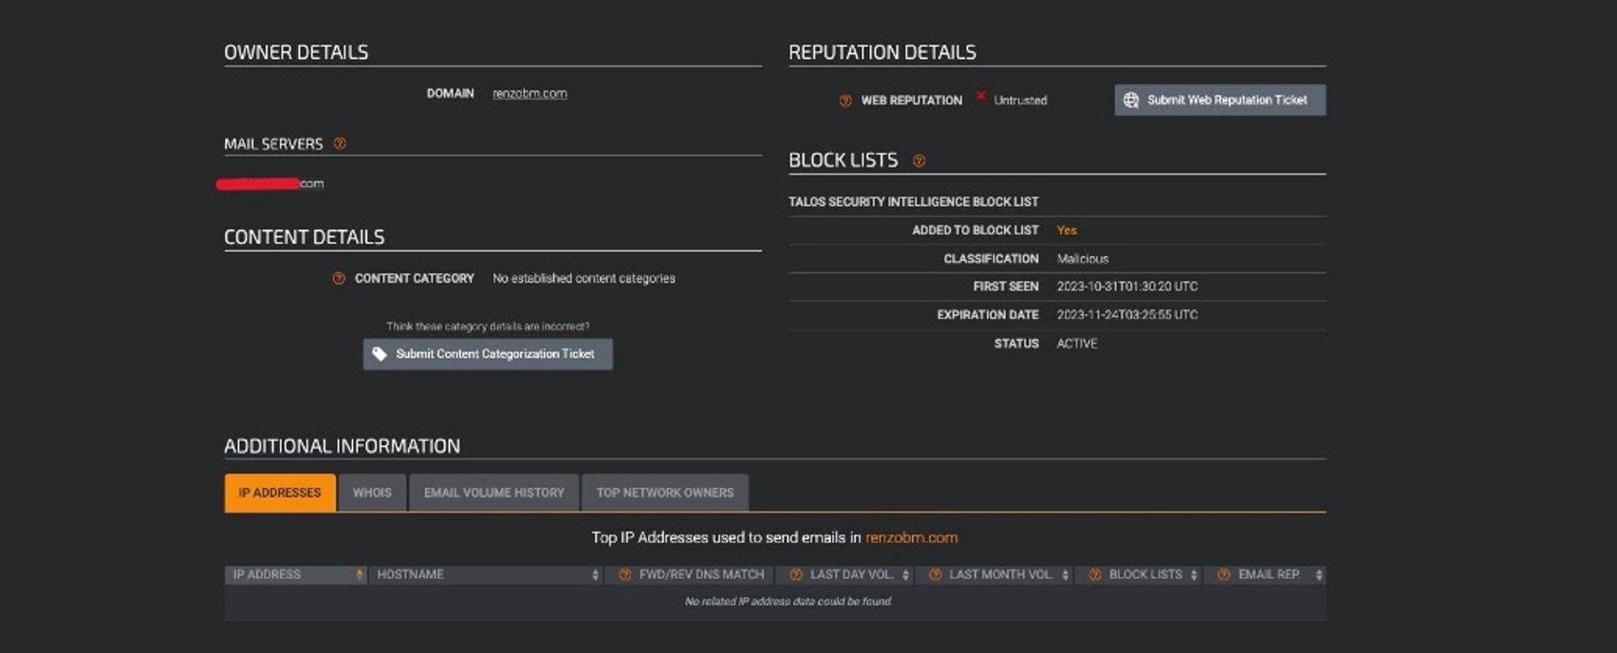The width and height of the screenshot is (1617, 653).
Task: Sort table by IP Address column arrows
Action: (359, 575)
